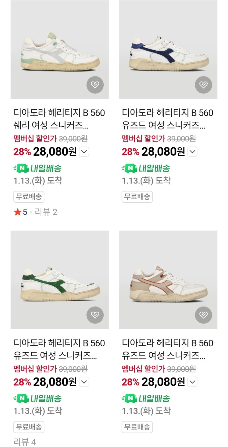Open the 쉐리 여성 스니커즈 product title
This screenshot has width=228, height=447.
pos(59,119)
